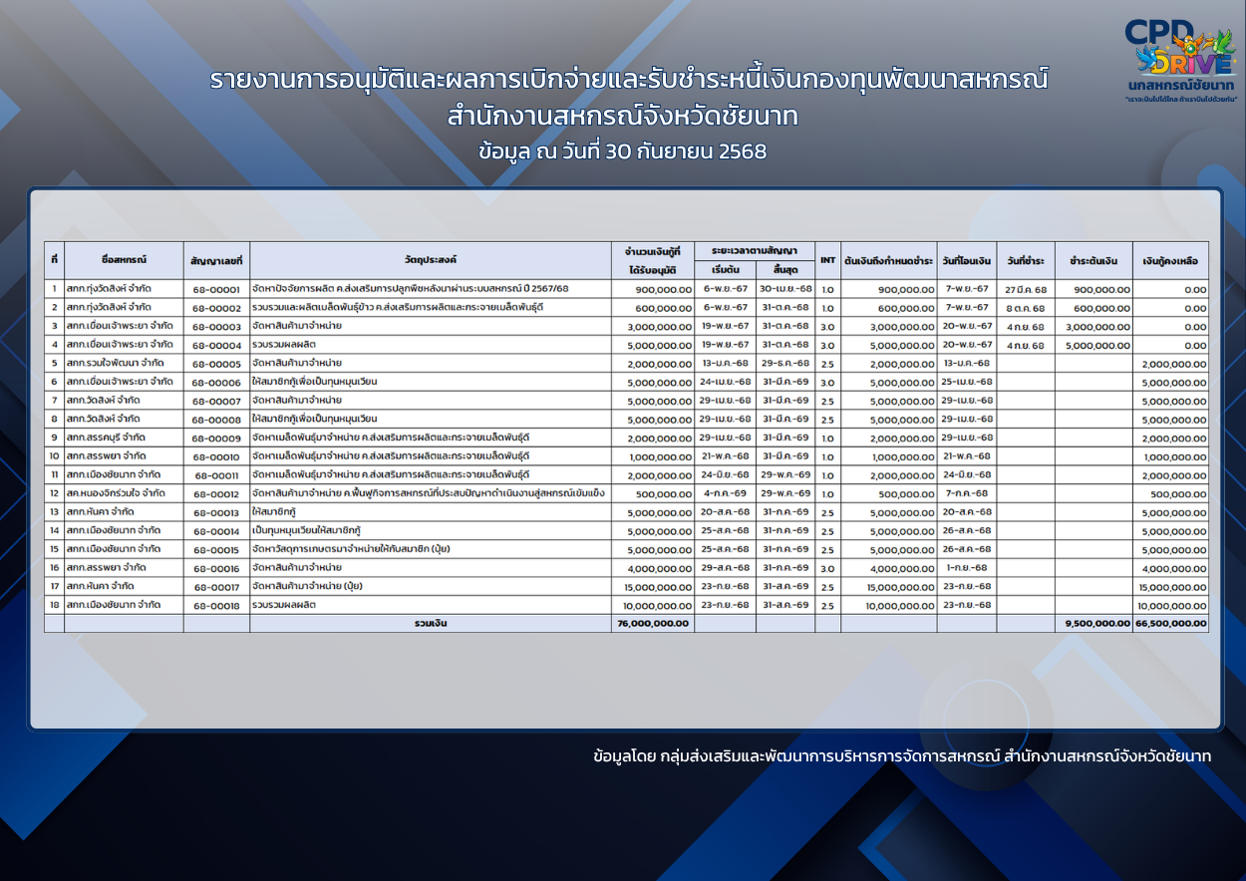Screen dimensions: 1246x881
Task: Click the date line '30 กันยายน 2568'
Action: [622, 151]
